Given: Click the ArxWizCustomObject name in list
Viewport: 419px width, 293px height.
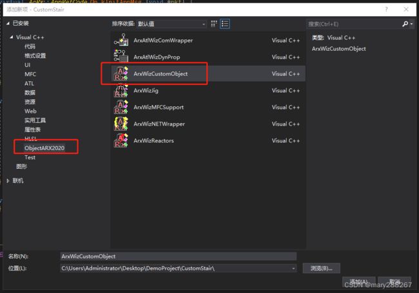Looking at the screenshot, I should point(161,73).
